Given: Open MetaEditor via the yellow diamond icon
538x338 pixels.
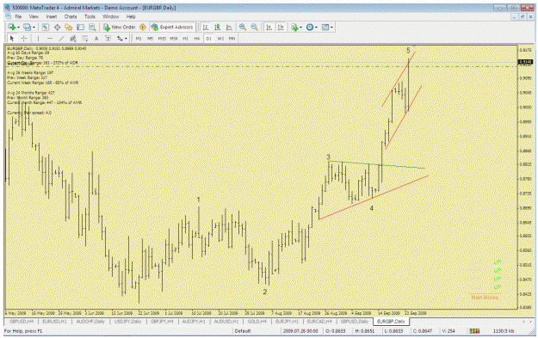Looking at the screenshot, I should (143, 27).
